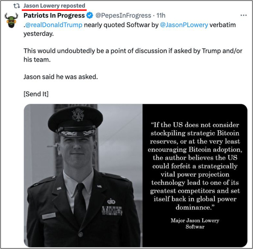Viewport: 253px width, 249px height.
Task: Open the Patriots In Progress avatar
Action: coord(11,21)
